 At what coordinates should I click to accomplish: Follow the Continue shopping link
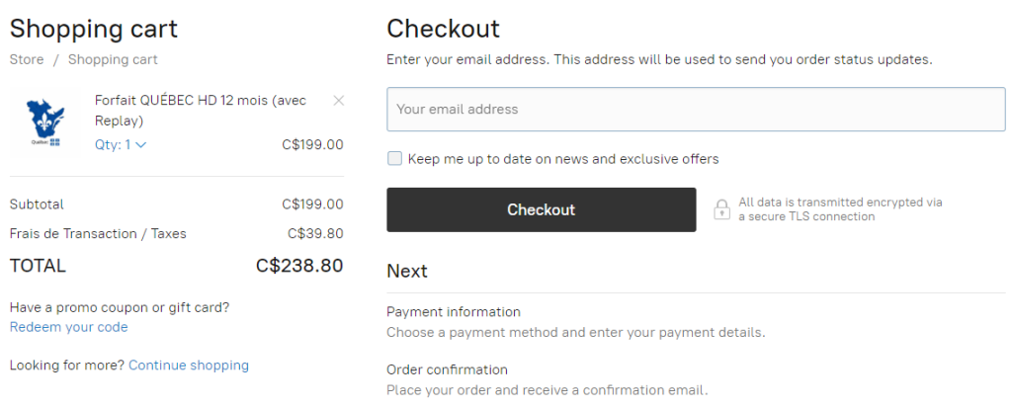click(x=189, y=366)
